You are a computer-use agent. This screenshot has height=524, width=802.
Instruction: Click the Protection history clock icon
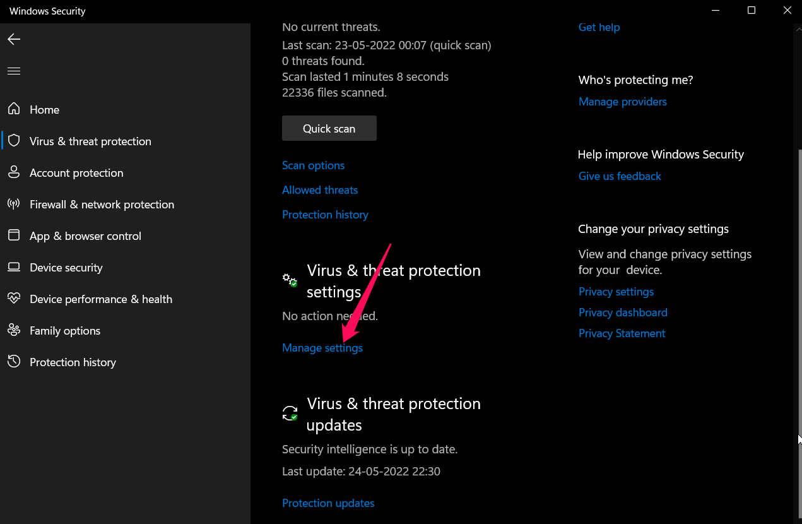tap(14, 362)
